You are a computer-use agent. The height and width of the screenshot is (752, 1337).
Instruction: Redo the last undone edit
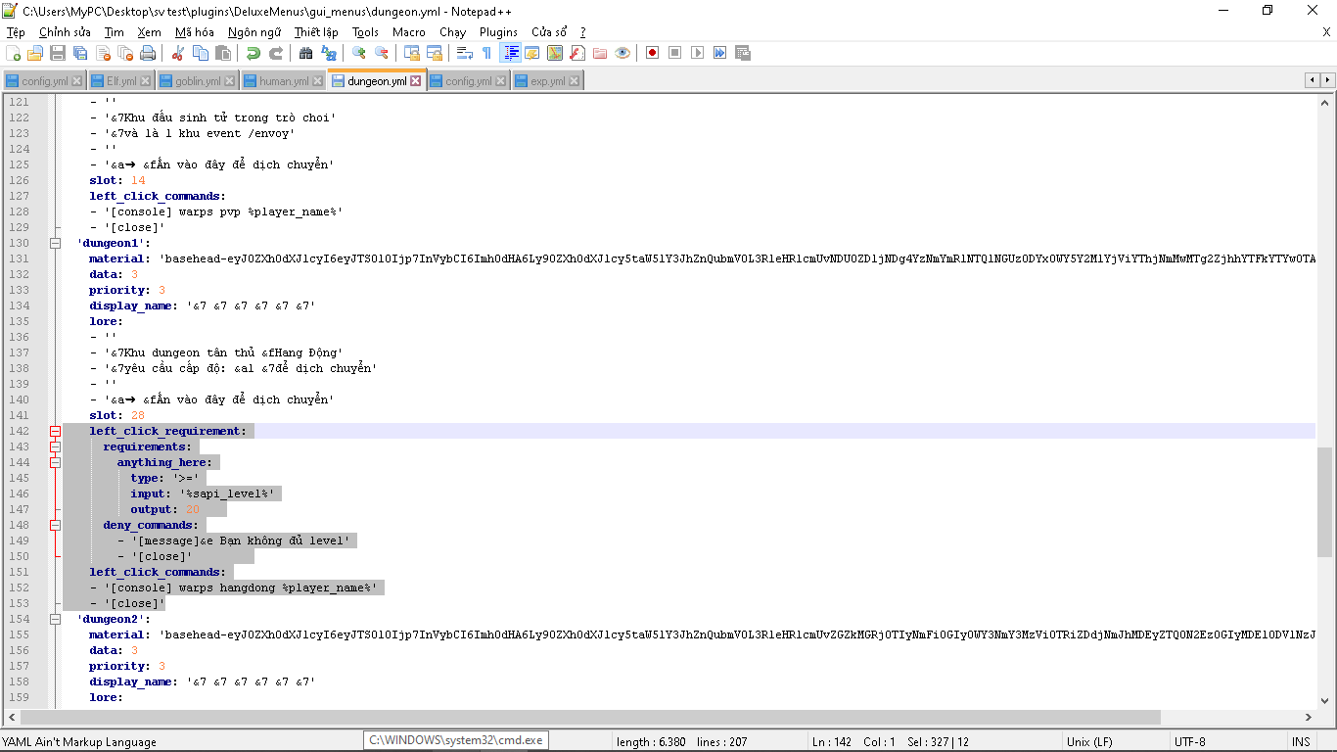[276, 53]
